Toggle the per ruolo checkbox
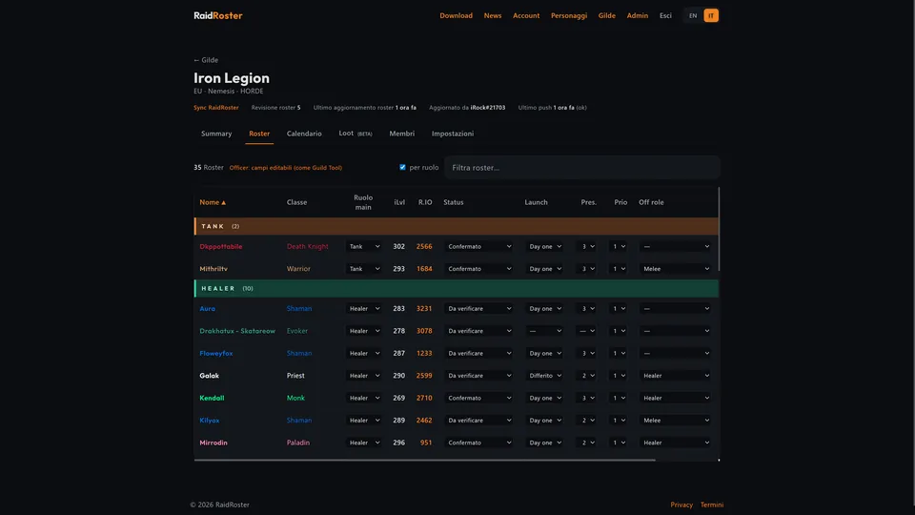This screenshot has height=515, width=915. pos(402,167)
